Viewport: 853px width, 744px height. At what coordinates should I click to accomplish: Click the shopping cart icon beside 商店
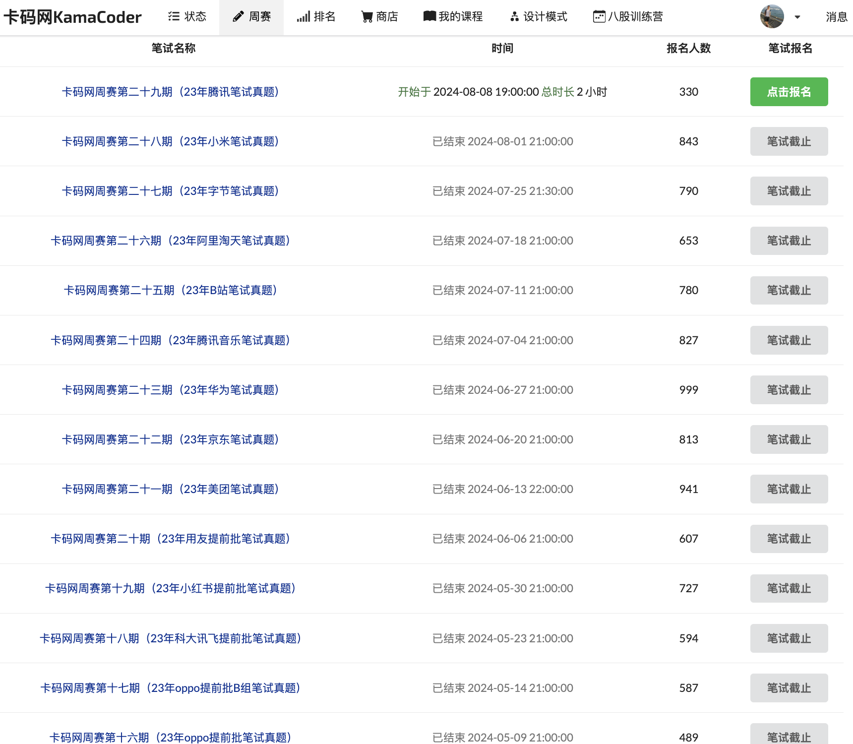367,17
